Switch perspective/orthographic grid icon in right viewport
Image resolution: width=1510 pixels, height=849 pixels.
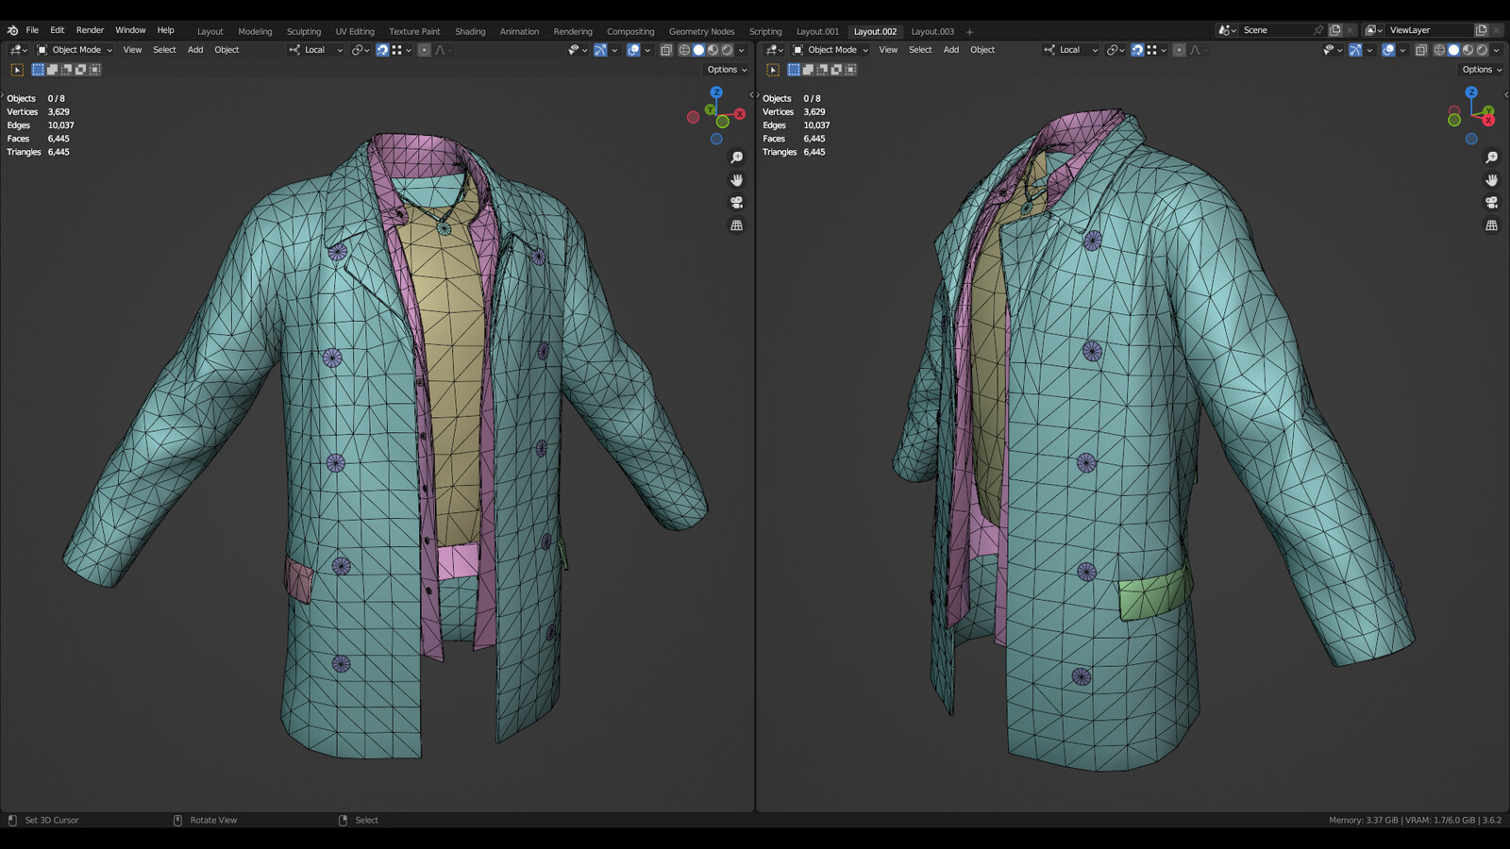pyautogui.click(x=1491, y=225)
